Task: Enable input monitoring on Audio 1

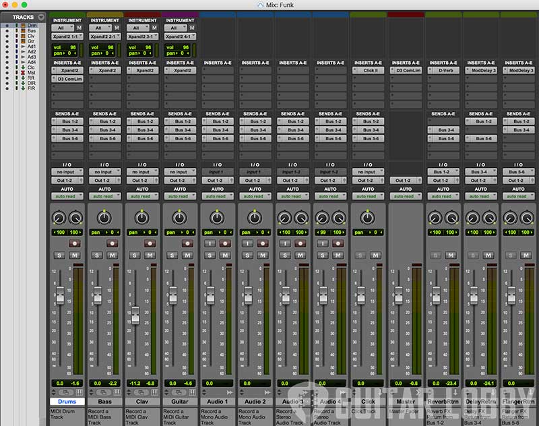Action: (x=210, y=243)
